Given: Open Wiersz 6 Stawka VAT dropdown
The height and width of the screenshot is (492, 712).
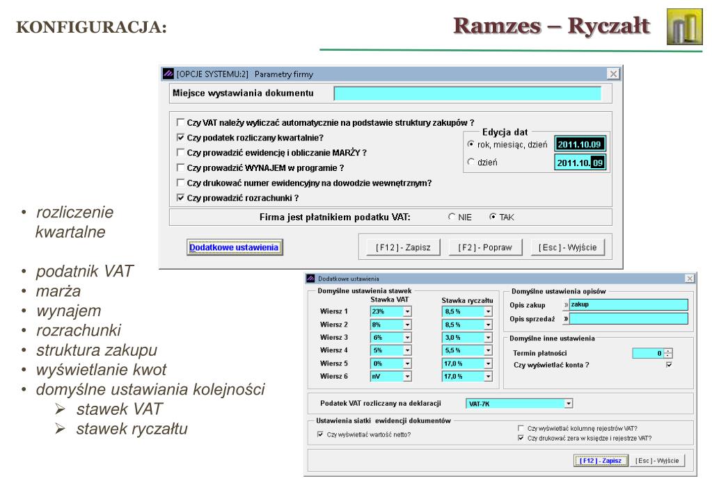Looking at the screenshot, I should (x=407, y=377).
